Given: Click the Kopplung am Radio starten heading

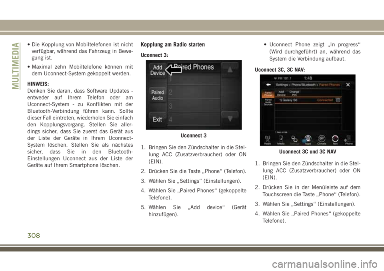Looking at the screenshot, I should 173,44.
